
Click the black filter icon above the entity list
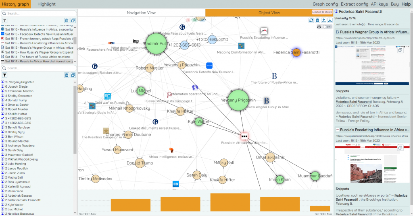[x=4, y=75]
